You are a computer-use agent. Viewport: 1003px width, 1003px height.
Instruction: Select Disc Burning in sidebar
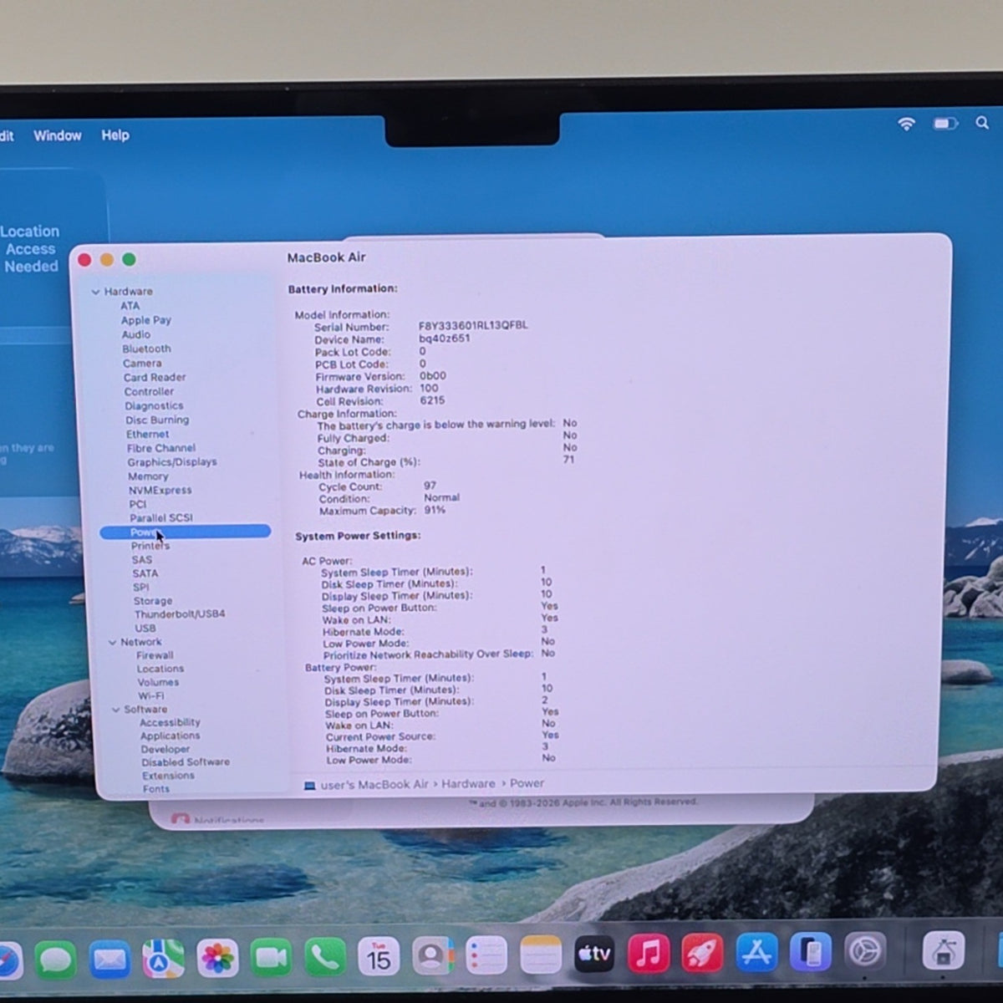(x=157, y=420)
